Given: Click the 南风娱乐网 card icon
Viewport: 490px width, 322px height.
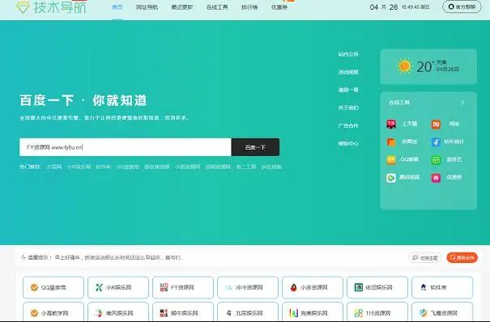Looking at the screenshot, I should click(x=99, y=313).
